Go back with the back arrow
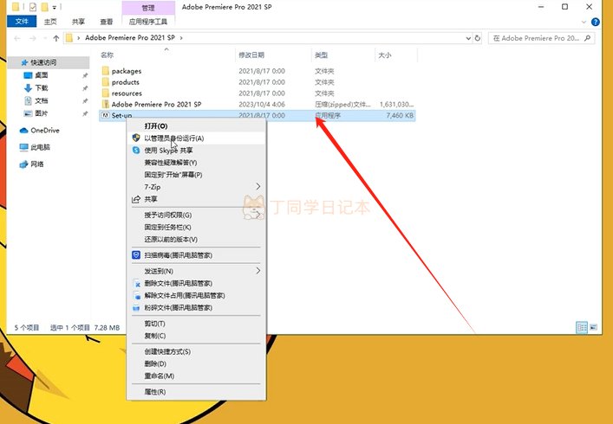The width and height of the screenshot is (613, 424). click(17, 38)
